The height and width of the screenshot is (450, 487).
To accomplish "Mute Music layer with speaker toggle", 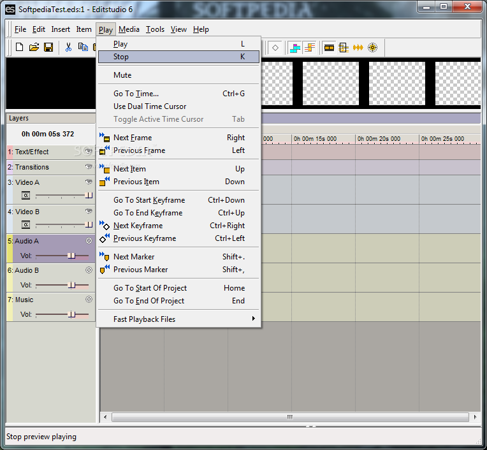I will pyautogui.click(x=89, y=300).
